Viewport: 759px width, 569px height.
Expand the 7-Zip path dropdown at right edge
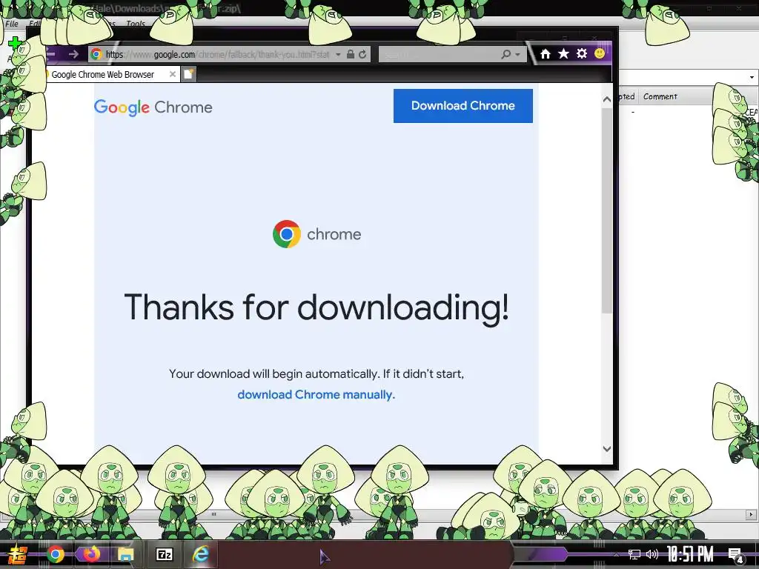click(752, 77)
